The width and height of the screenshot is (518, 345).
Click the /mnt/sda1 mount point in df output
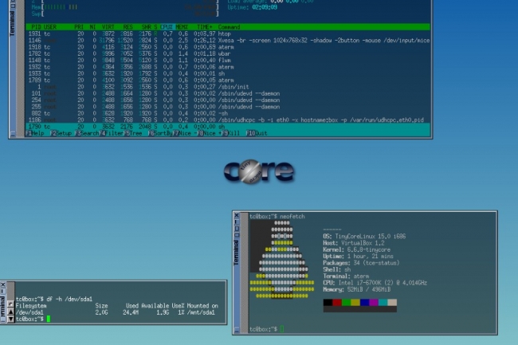(201, 312)
